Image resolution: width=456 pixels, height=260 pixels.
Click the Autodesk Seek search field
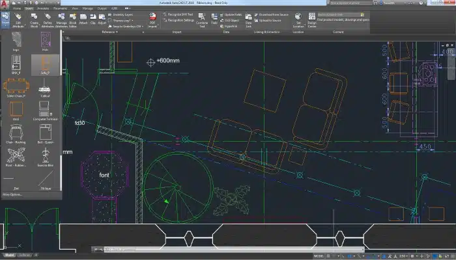click(x=339, y=14)
